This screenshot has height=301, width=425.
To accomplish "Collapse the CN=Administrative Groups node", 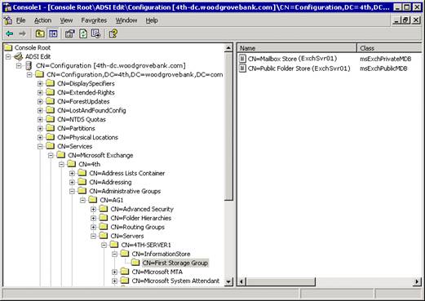I will (x=72, y=192).
